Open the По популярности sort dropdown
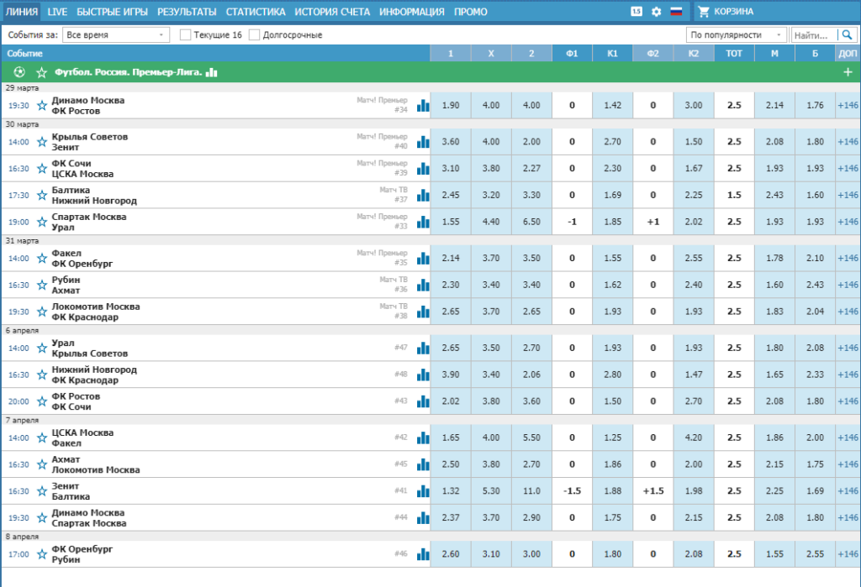 [x=737, y=35]
